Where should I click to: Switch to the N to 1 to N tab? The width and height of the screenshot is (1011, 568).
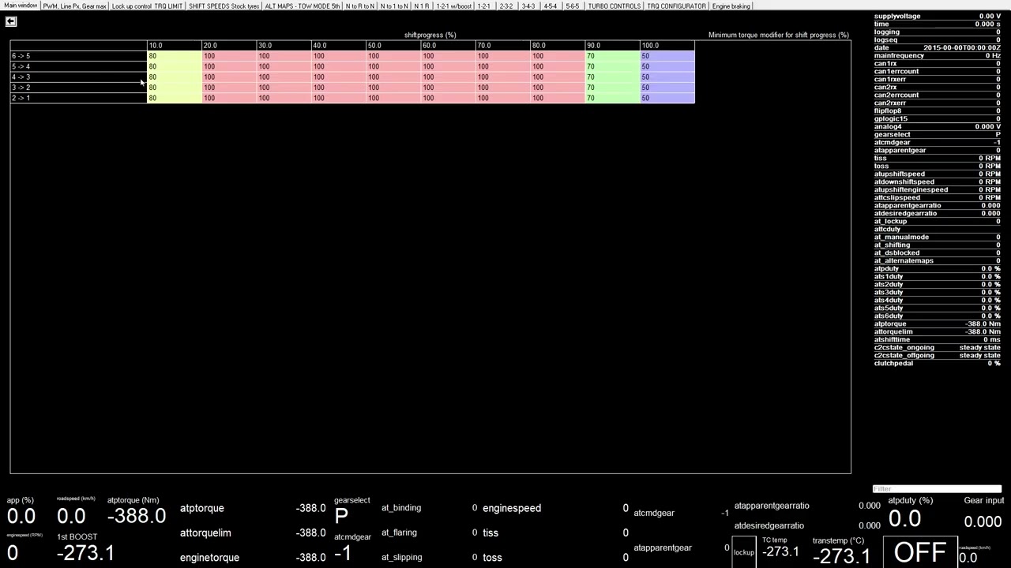coord(394,6)
